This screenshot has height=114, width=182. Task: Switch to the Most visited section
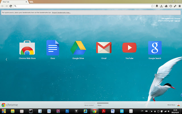point(89,105)
